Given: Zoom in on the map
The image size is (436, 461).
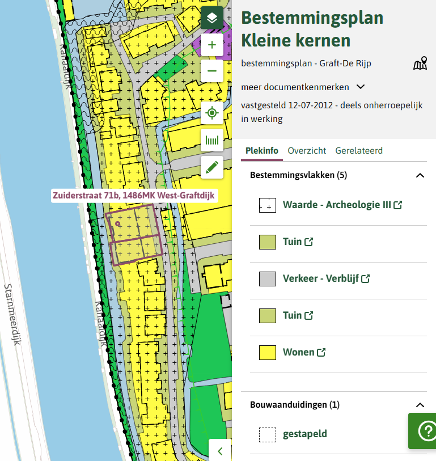Looking at the screenshot, I should pyautogui.click(x=212, y=45).
